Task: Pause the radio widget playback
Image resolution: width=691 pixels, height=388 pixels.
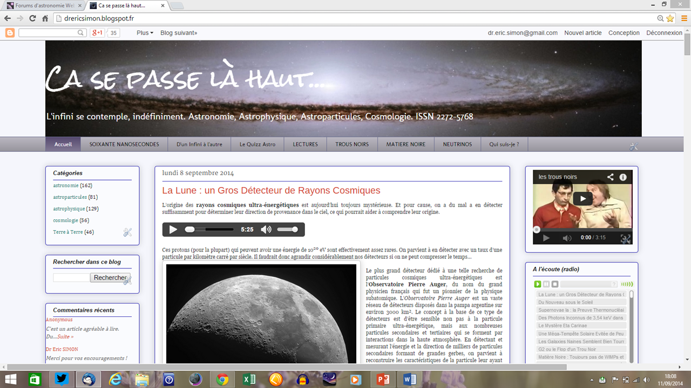Action: (546, 284)
